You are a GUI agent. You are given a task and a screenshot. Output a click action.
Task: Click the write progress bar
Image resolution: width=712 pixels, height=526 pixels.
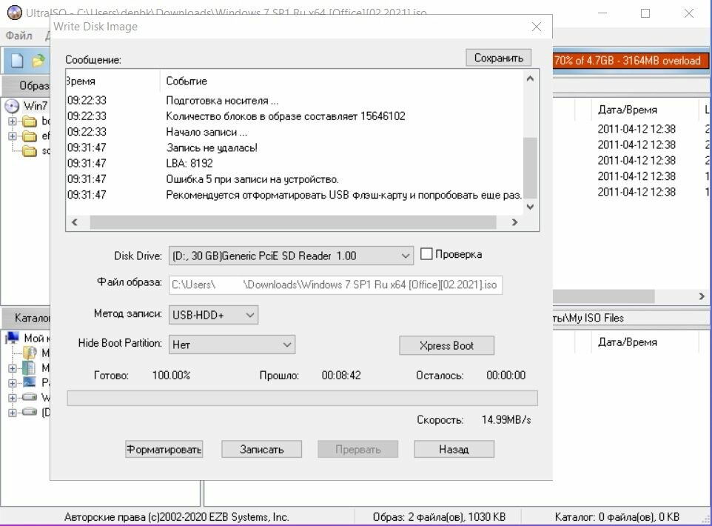coord(303,398)
